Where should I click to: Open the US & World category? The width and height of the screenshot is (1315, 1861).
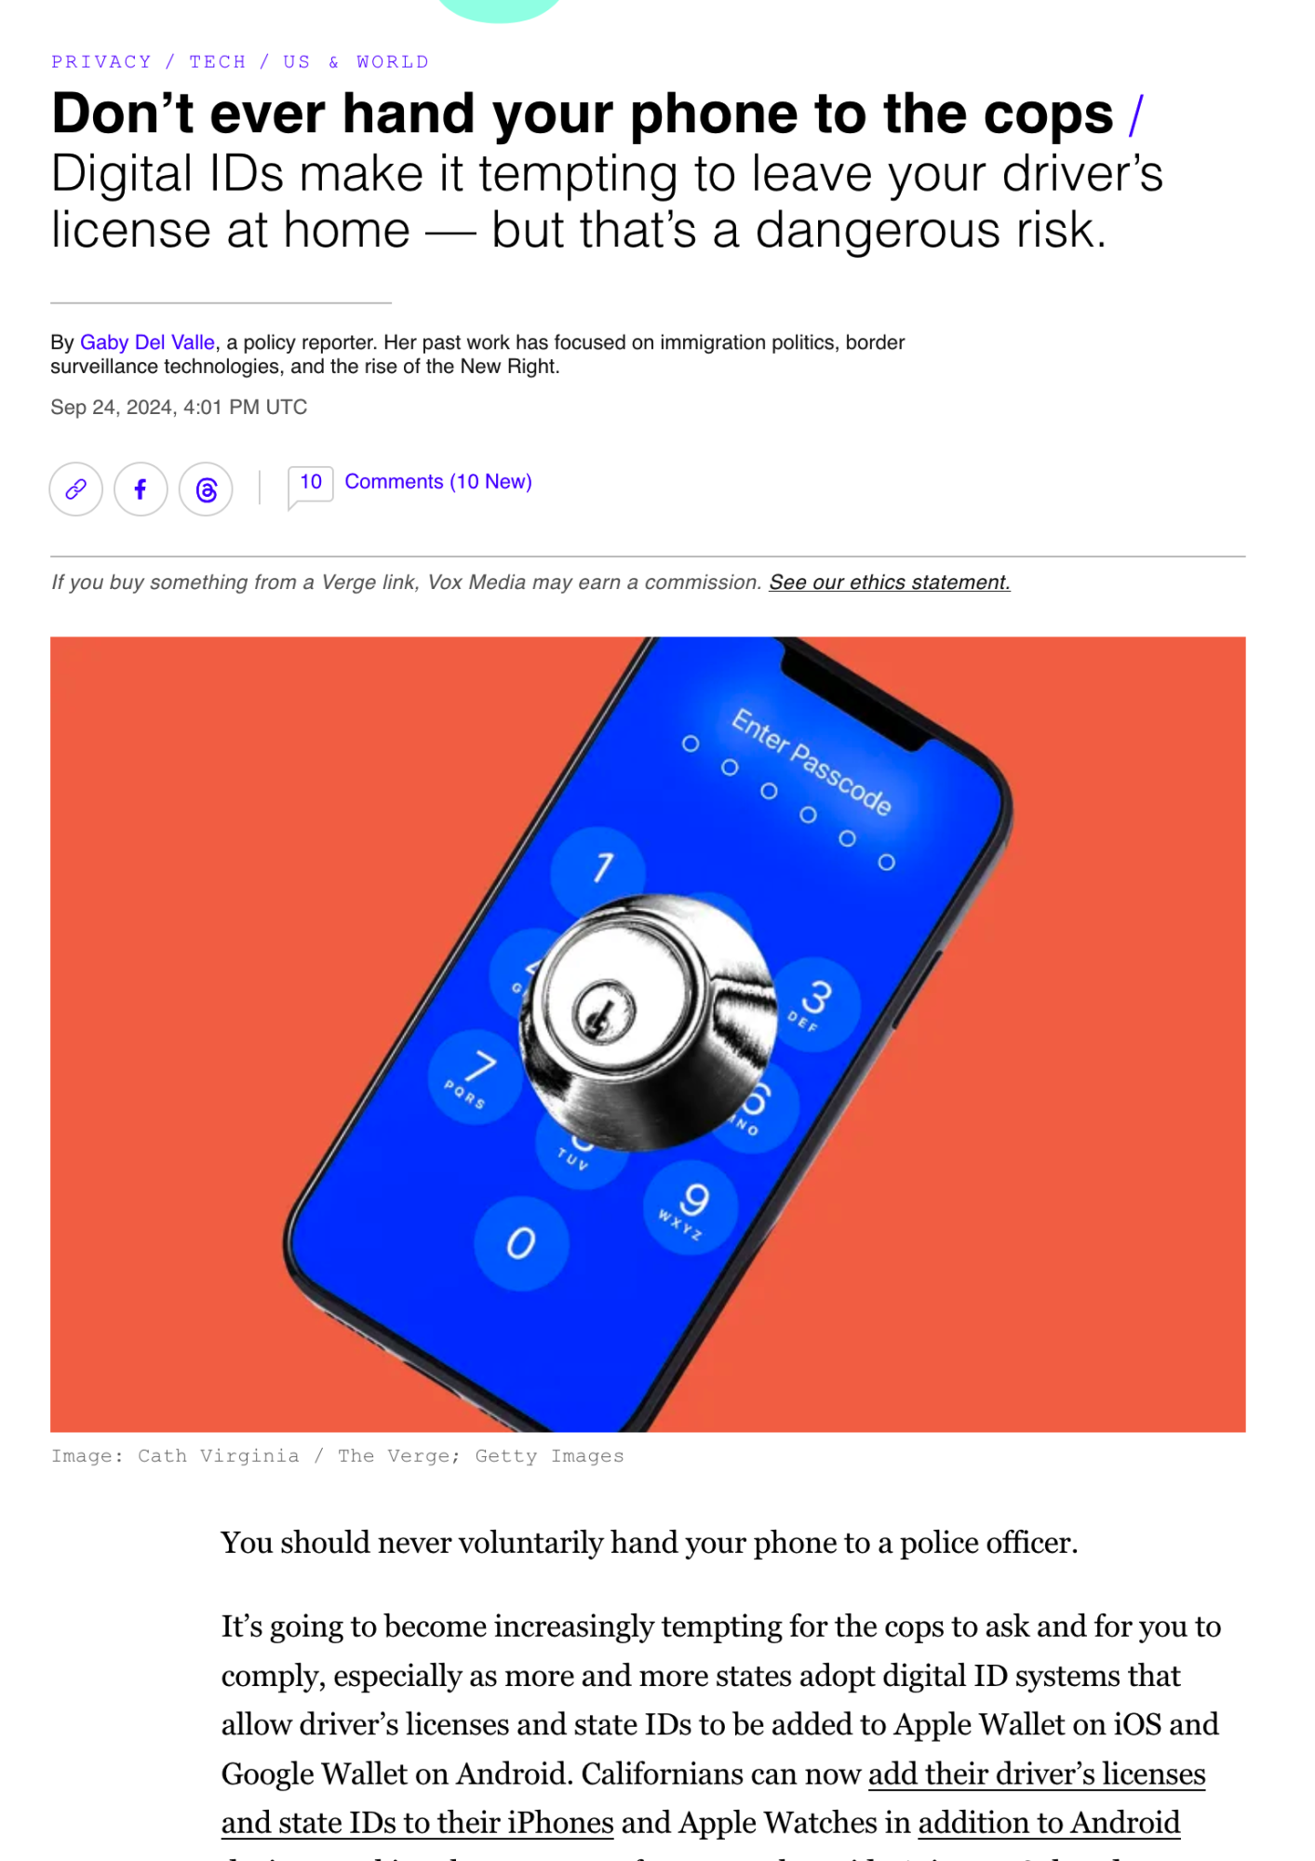coord(356,61)
